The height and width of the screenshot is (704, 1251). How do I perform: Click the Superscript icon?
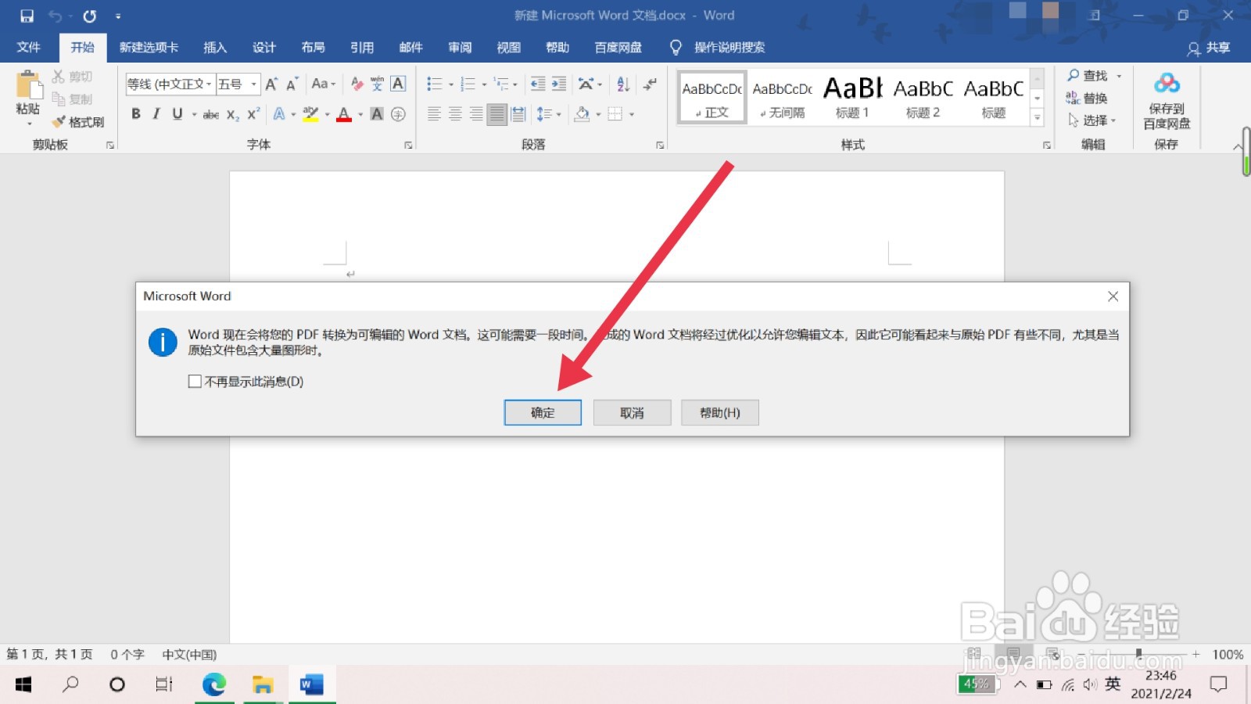(253, 114)
